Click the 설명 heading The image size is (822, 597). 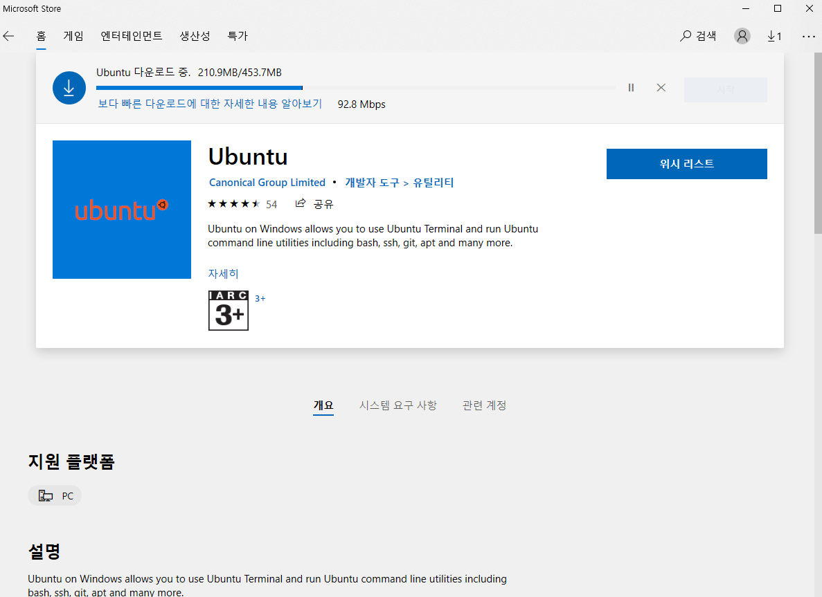44,551
